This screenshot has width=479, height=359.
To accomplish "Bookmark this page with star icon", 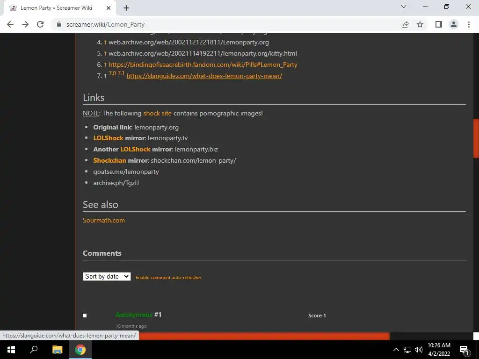I will tap(420, 24).
